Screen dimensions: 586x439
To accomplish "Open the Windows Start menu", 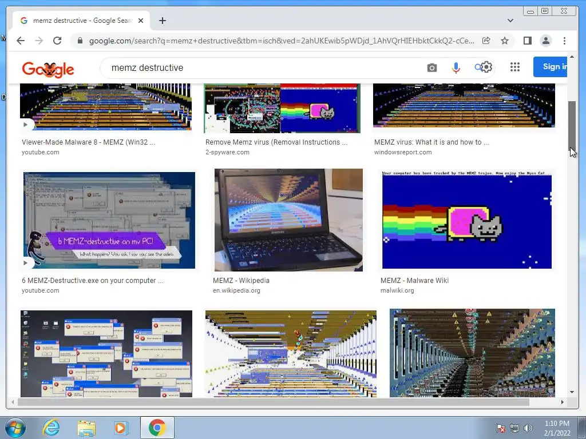I will pyautogui.click(x=15, y=428).
